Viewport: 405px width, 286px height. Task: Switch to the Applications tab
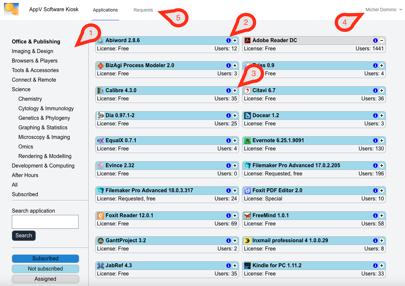click(105, 10)
